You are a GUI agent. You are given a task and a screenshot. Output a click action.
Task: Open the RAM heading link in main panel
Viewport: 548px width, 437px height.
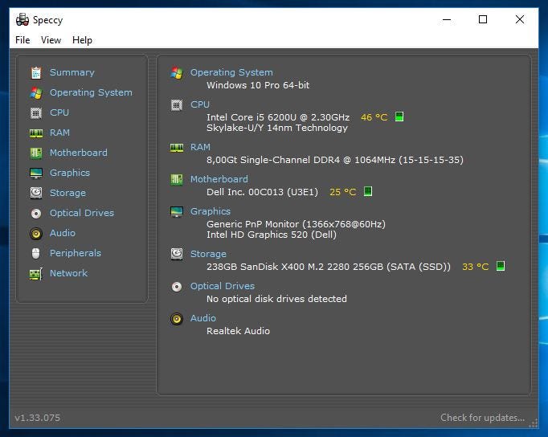(x=200, y=147)
